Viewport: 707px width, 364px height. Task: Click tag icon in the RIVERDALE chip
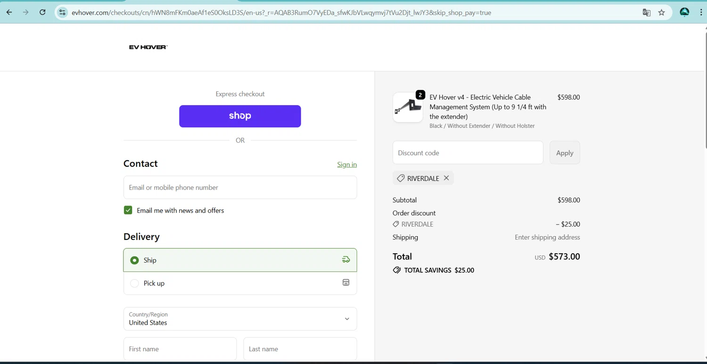coord(401,178)
